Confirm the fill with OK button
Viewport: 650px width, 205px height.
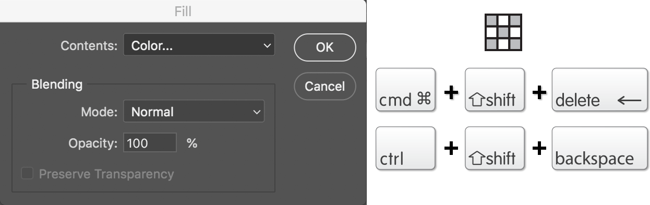pyautogui.click(x=324, y=47)
